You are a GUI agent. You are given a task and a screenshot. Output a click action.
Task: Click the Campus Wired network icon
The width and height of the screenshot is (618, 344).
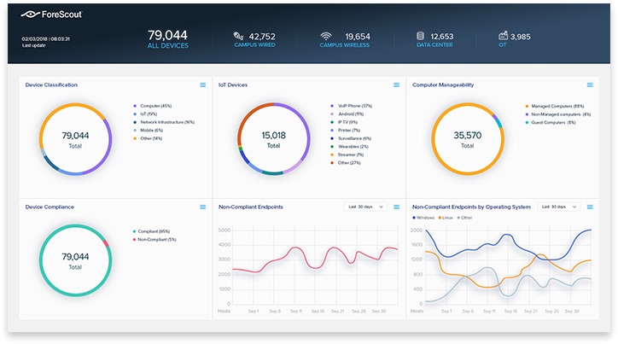coord(239,37)
